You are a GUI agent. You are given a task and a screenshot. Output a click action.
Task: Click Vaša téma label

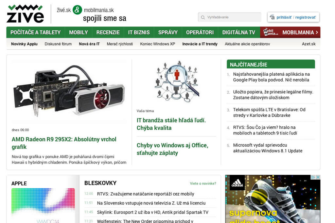[x=145, y=111]
